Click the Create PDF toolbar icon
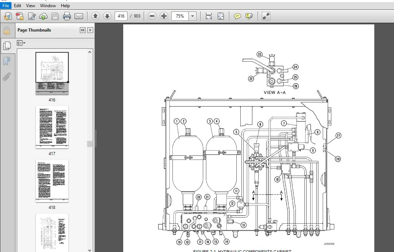Viewport: 394px width, 252px height. tap(20, 16)
